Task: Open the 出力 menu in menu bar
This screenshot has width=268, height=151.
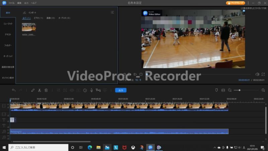Action: coord(26,3)
